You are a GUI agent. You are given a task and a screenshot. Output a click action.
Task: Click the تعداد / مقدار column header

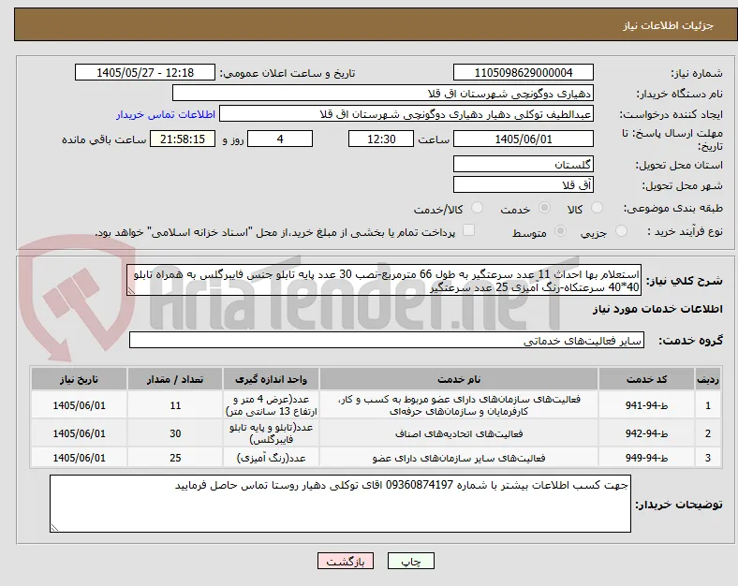point(175,379)
